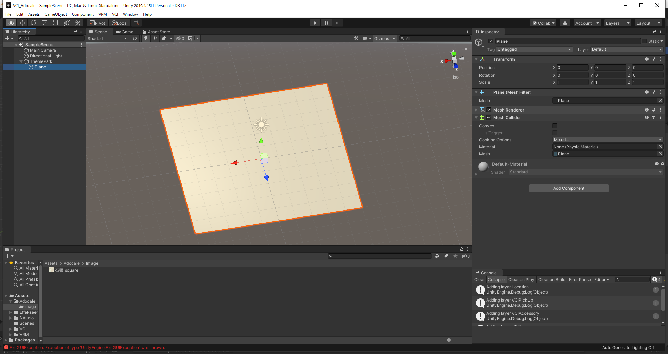Toggle Clear on Play in Console
The height and width of the screenshot is (354, 668).
coord(521,280)
